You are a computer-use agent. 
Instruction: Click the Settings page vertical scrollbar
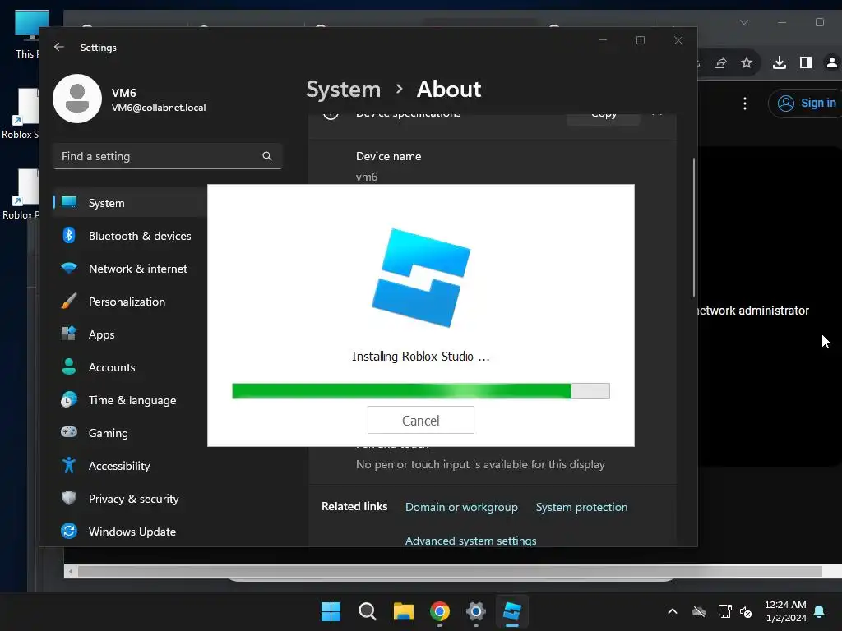[x=693, y=228]
